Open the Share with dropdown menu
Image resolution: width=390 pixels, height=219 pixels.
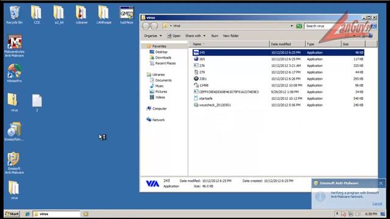[x=196, y=36]
